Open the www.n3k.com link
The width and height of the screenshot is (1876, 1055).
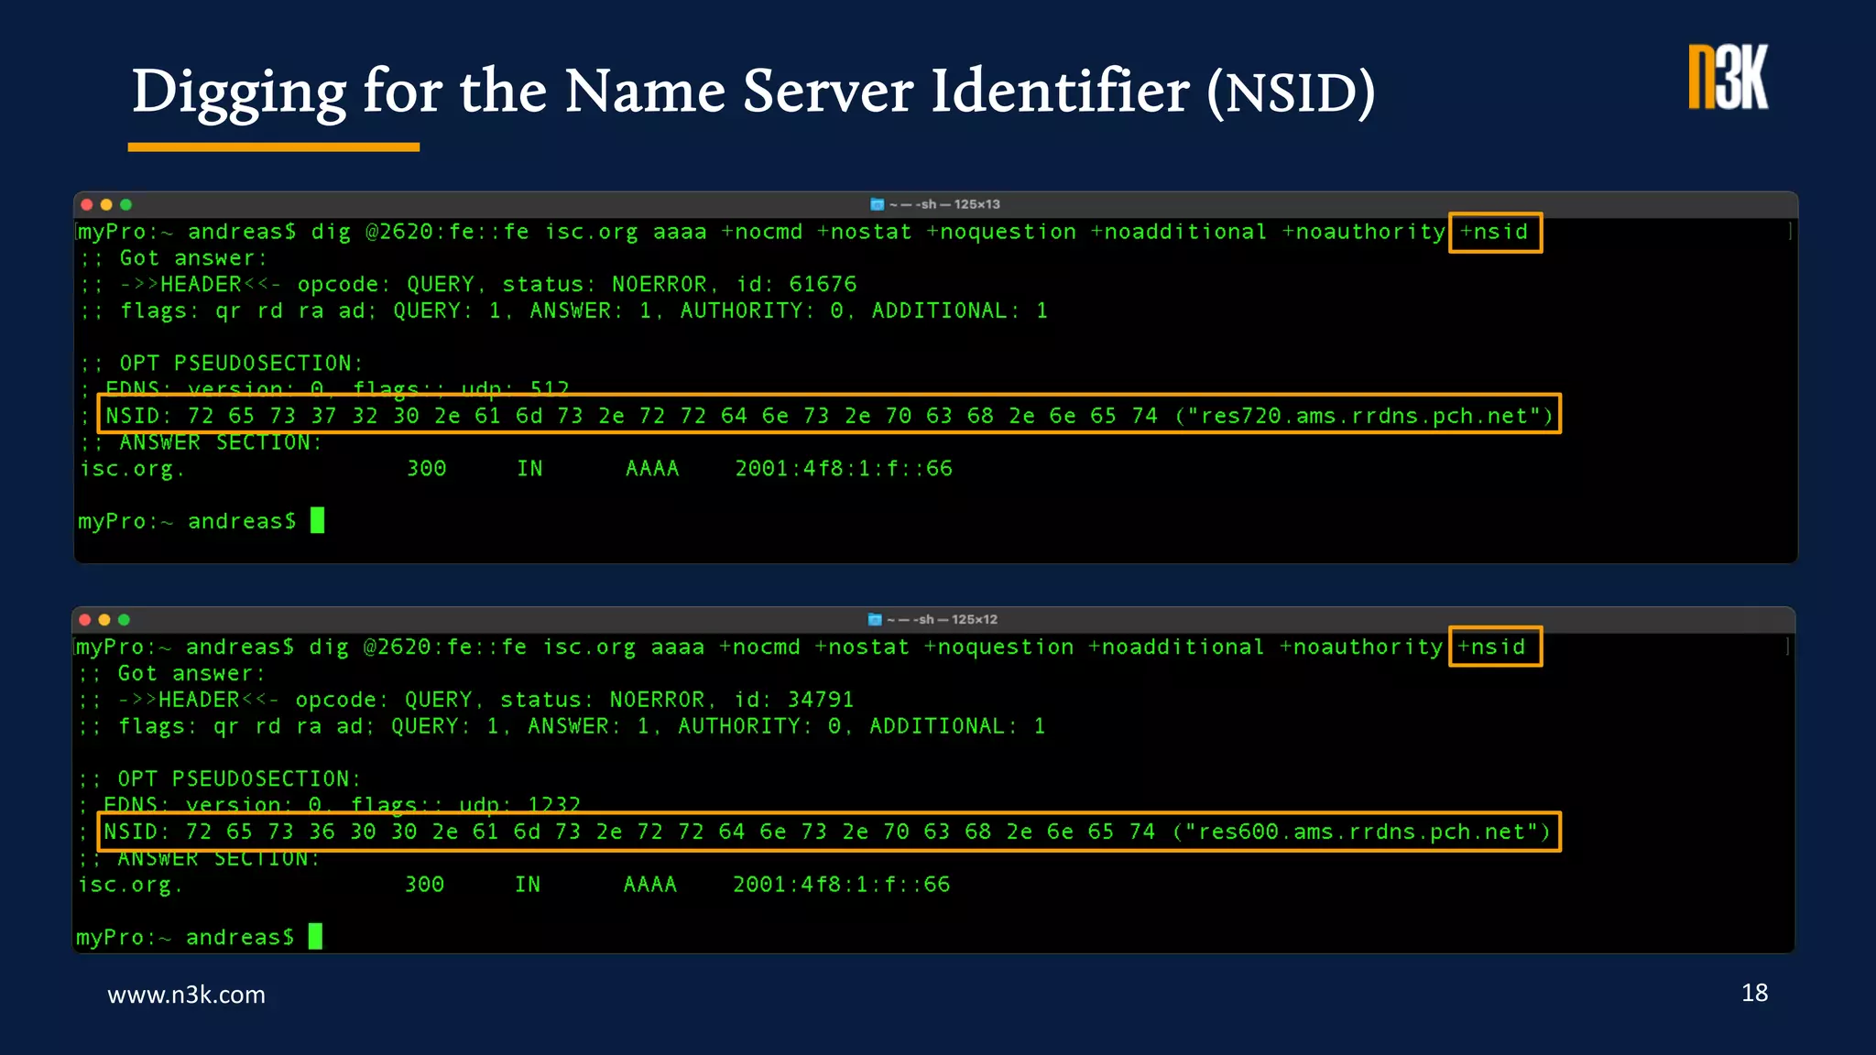[x=186, y=995]
